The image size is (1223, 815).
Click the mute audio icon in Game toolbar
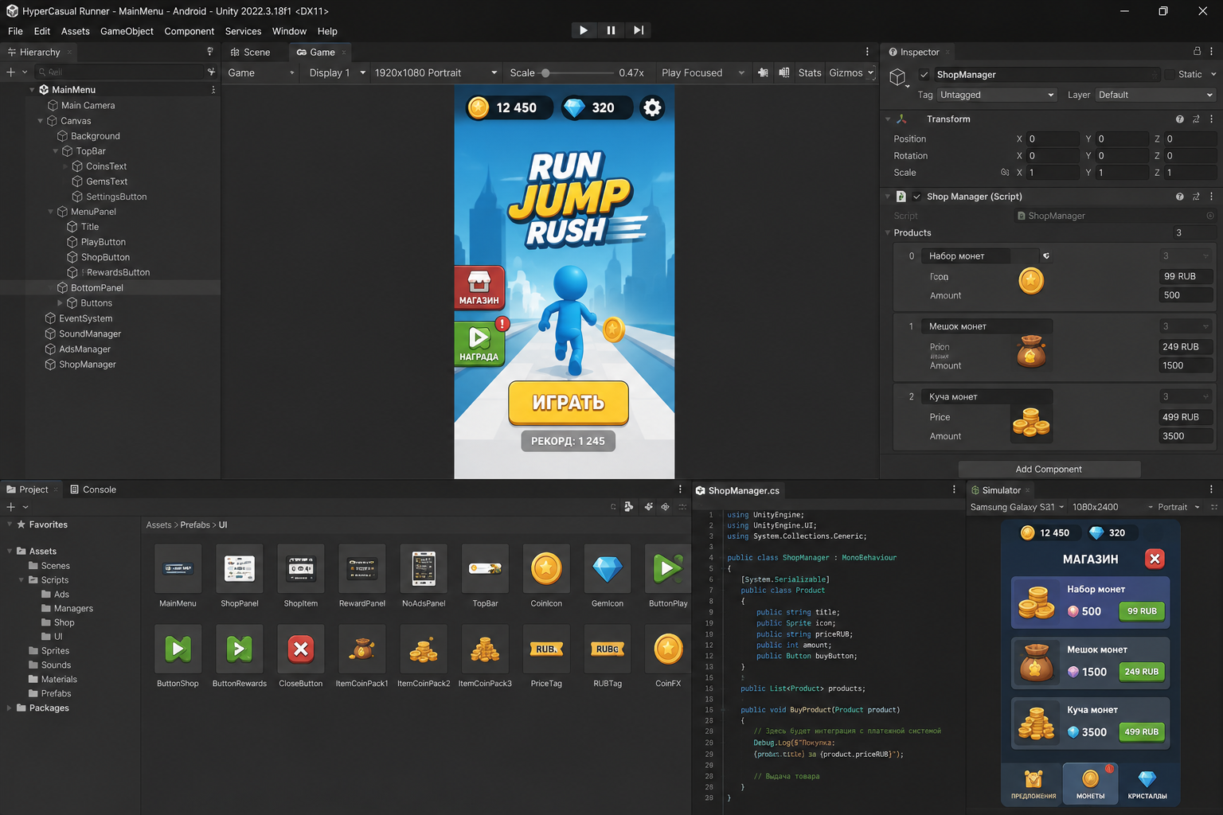[763, 72]
